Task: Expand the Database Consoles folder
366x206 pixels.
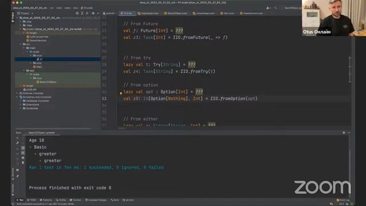Action: point(21,101)
